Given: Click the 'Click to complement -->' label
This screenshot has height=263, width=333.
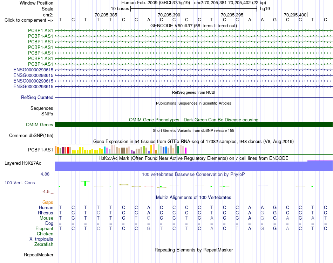Looking at the screenshot, I should pos(29,20).
